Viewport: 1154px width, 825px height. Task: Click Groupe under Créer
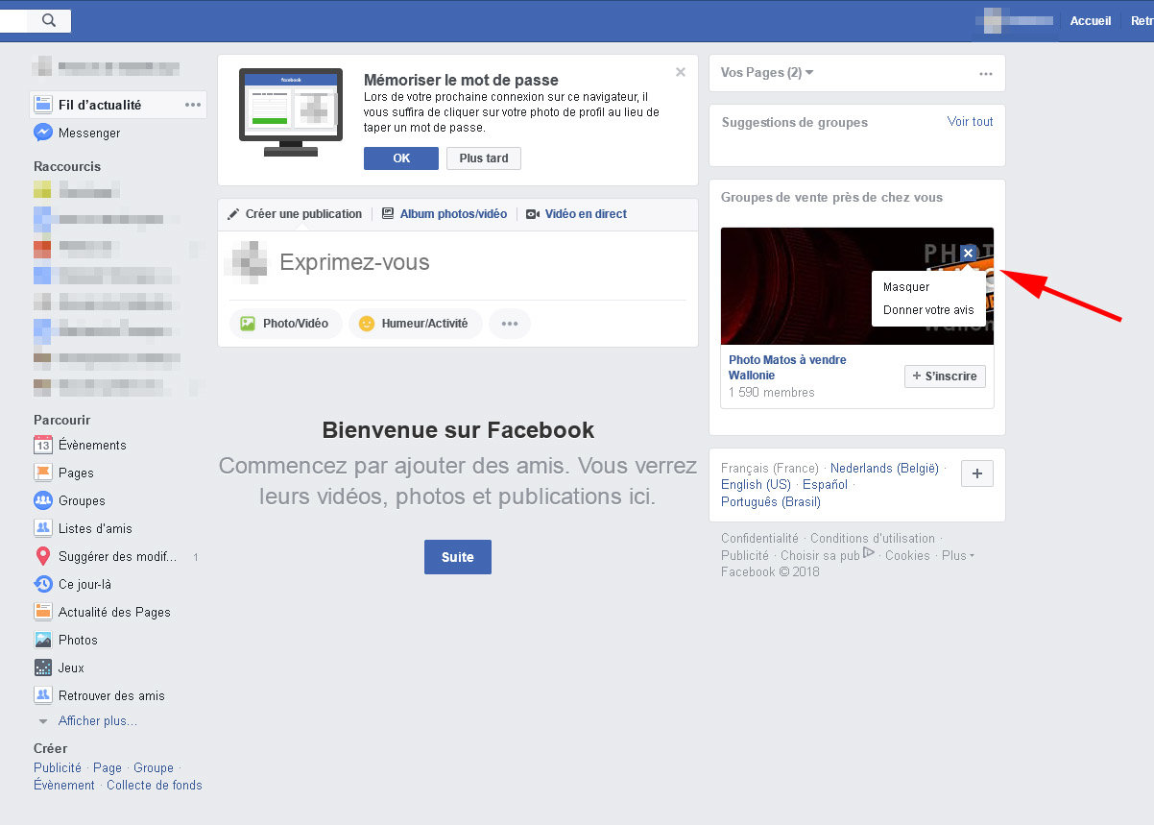coord(154,767)
